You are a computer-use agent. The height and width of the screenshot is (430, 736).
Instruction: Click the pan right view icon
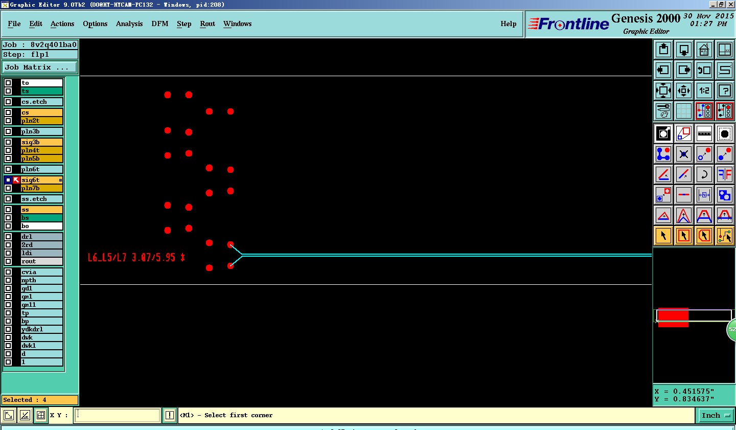[x=684, y=70]
